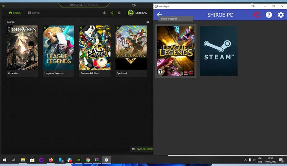
Task: Open the taskbar app with red 17 badge
Action: pos(69,160)
